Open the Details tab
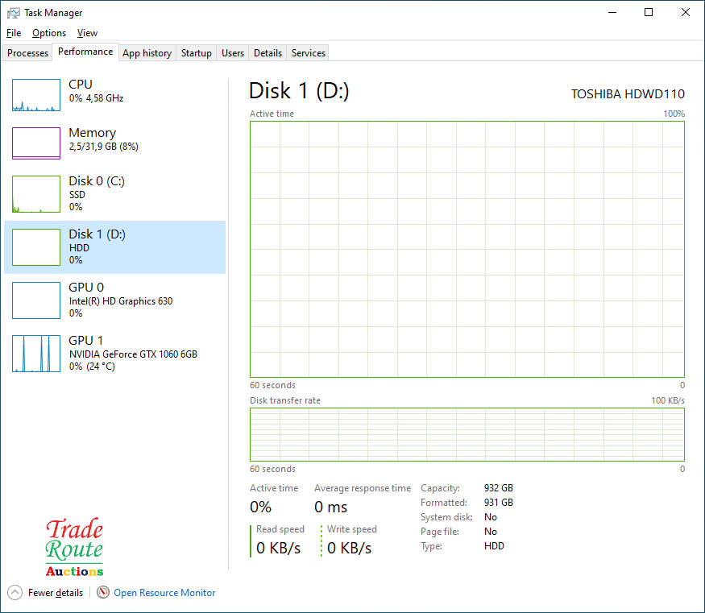The width and height of the screenshot is (705, 613). point(267,53)
